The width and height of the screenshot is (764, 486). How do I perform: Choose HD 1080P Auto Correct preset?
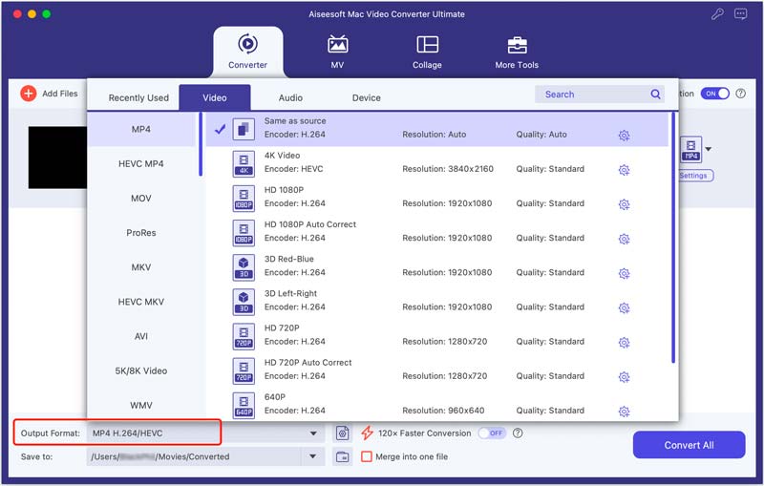pyautogui.click(x=437, y=231)
